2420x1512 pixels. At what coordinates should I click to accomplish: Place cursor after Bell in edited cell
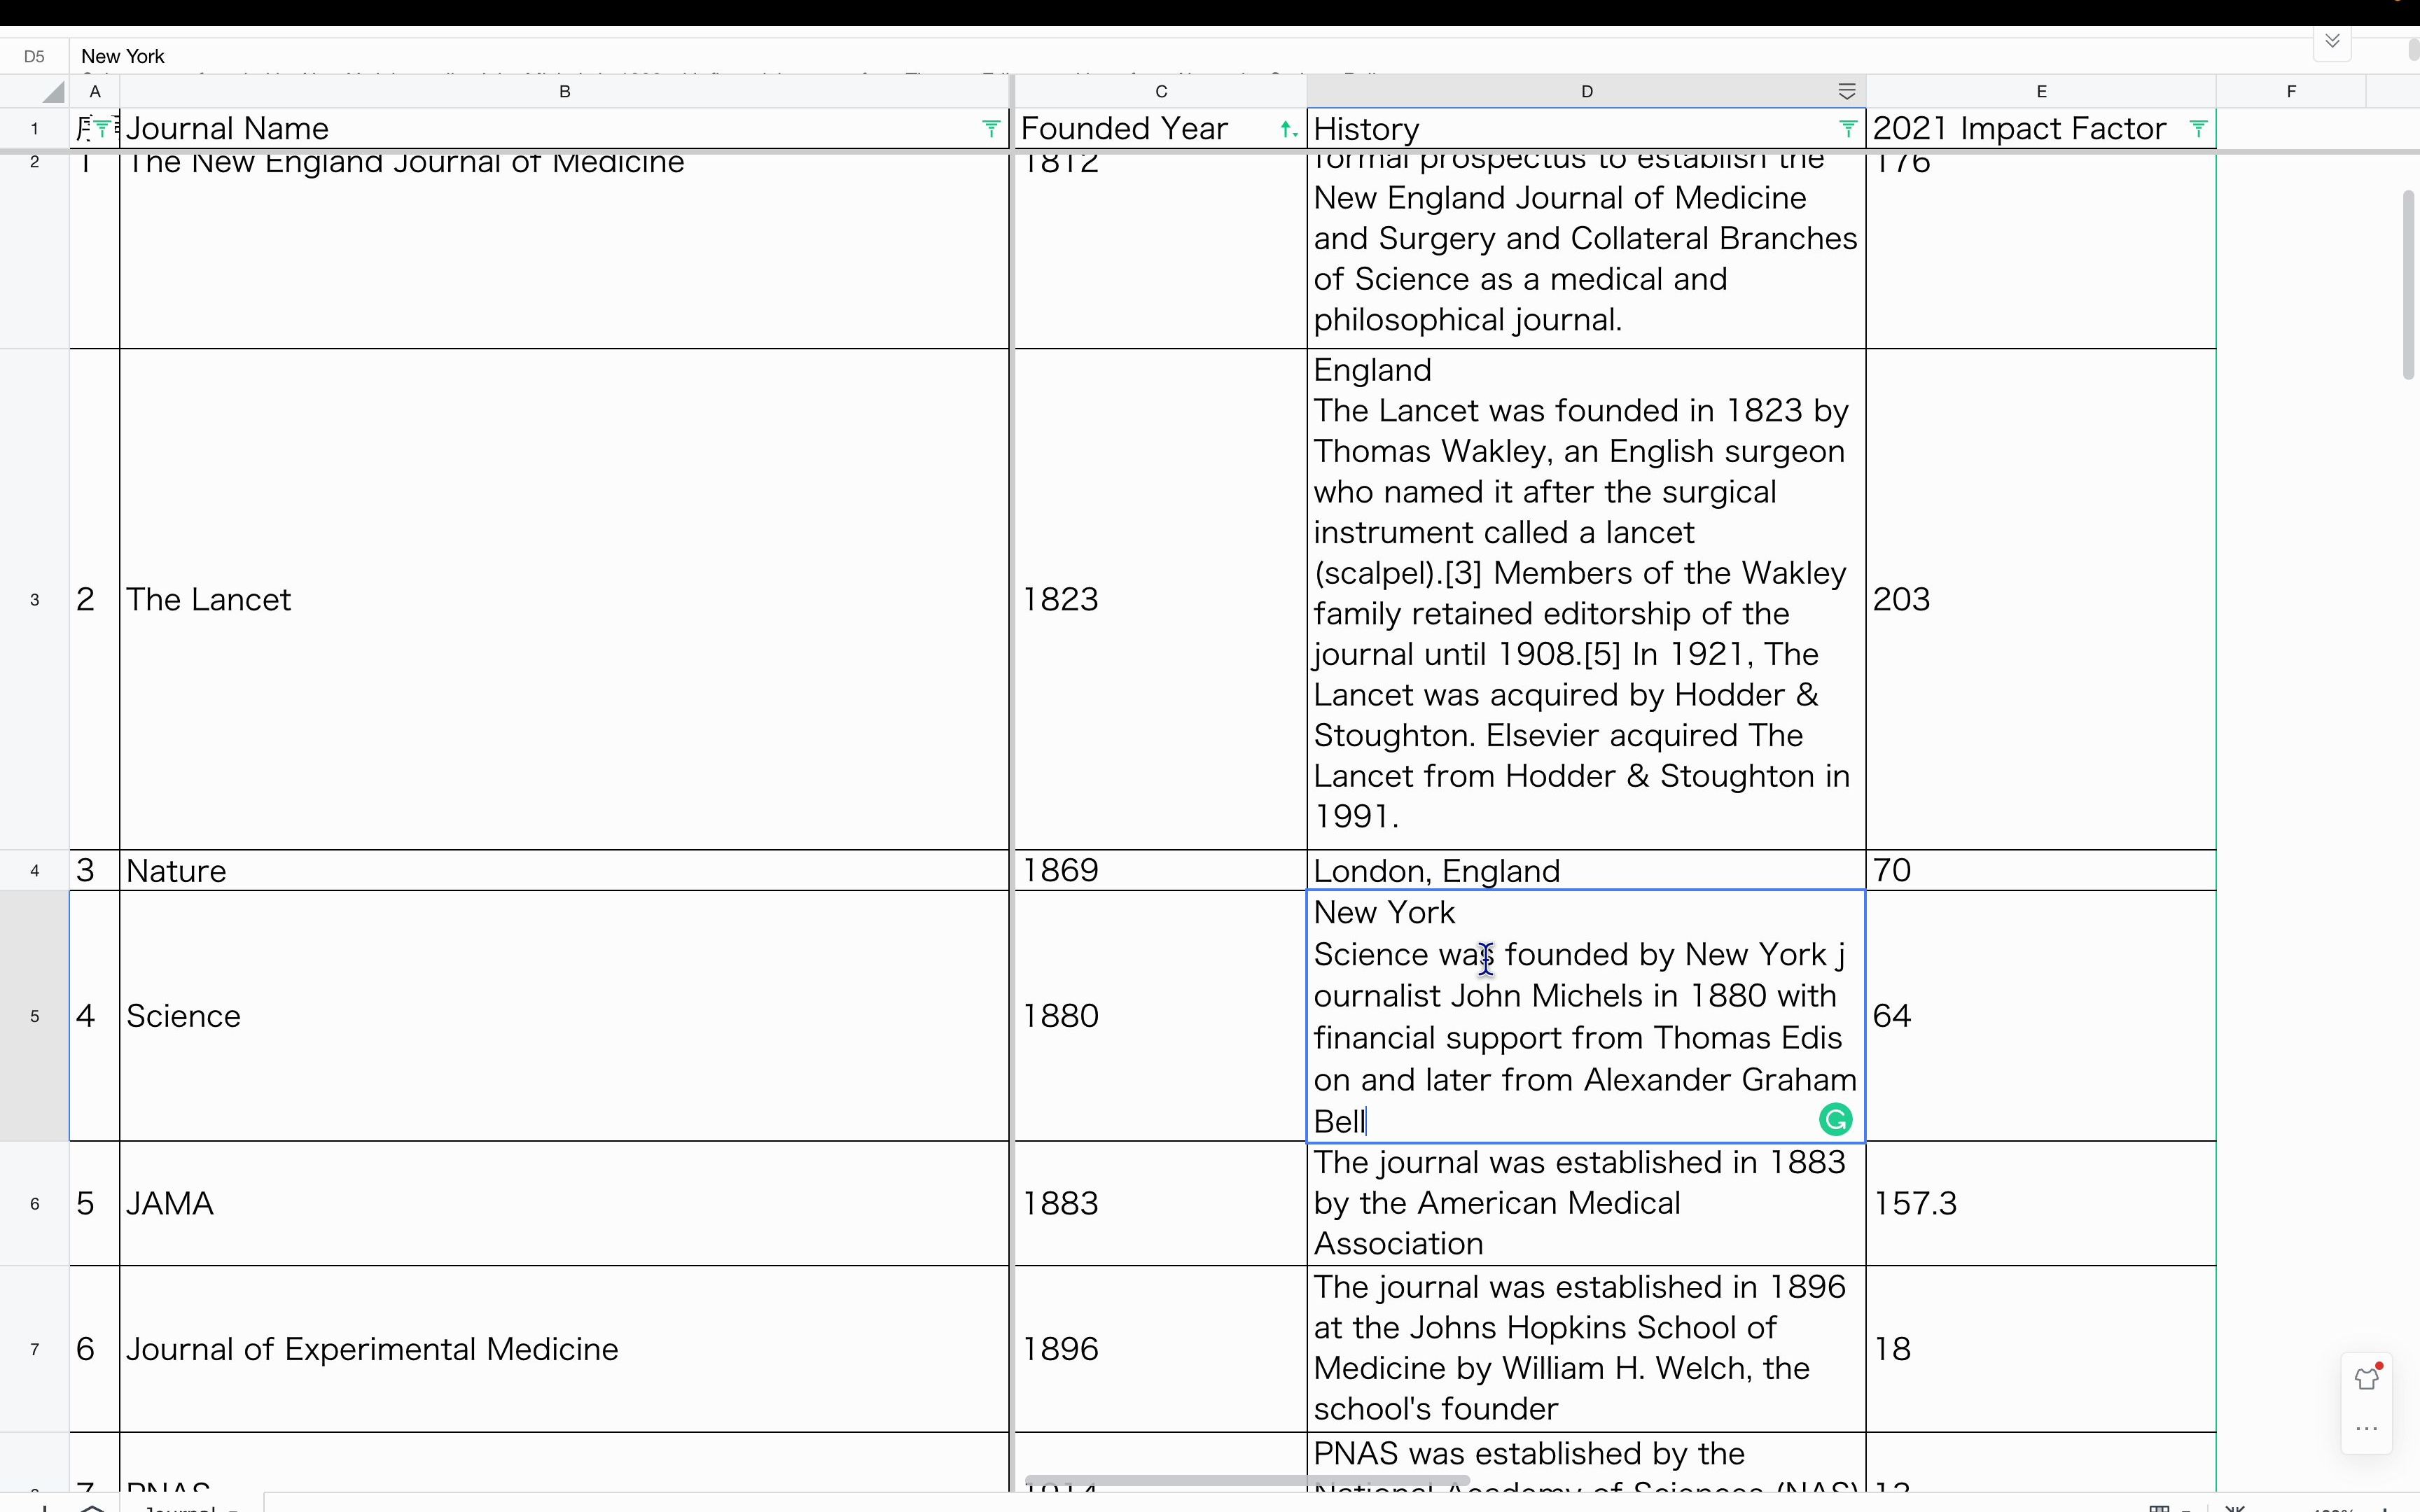pos(1367,1121)
